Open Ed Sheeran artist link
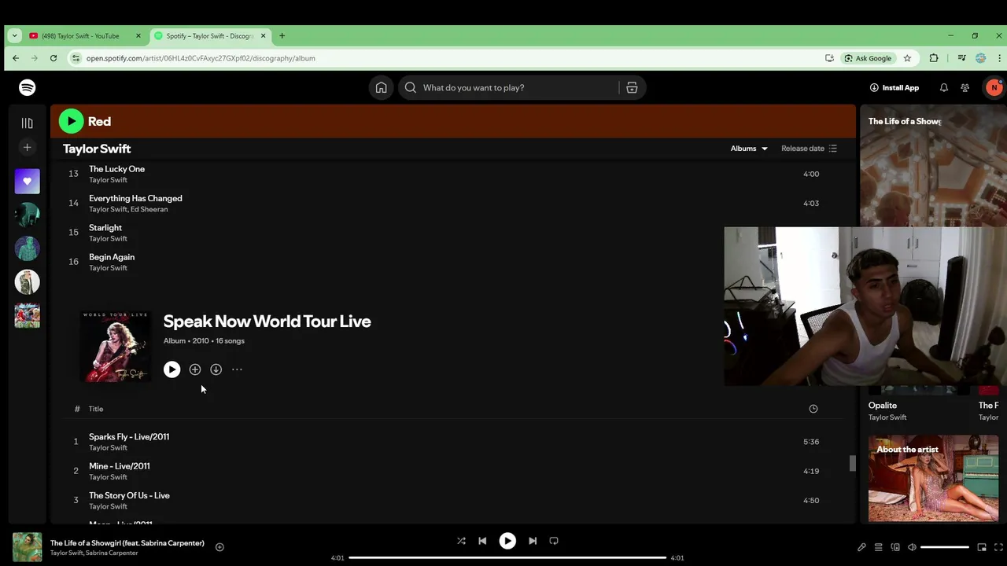This screenshot has height=566, width=1007. pos(149,209)
